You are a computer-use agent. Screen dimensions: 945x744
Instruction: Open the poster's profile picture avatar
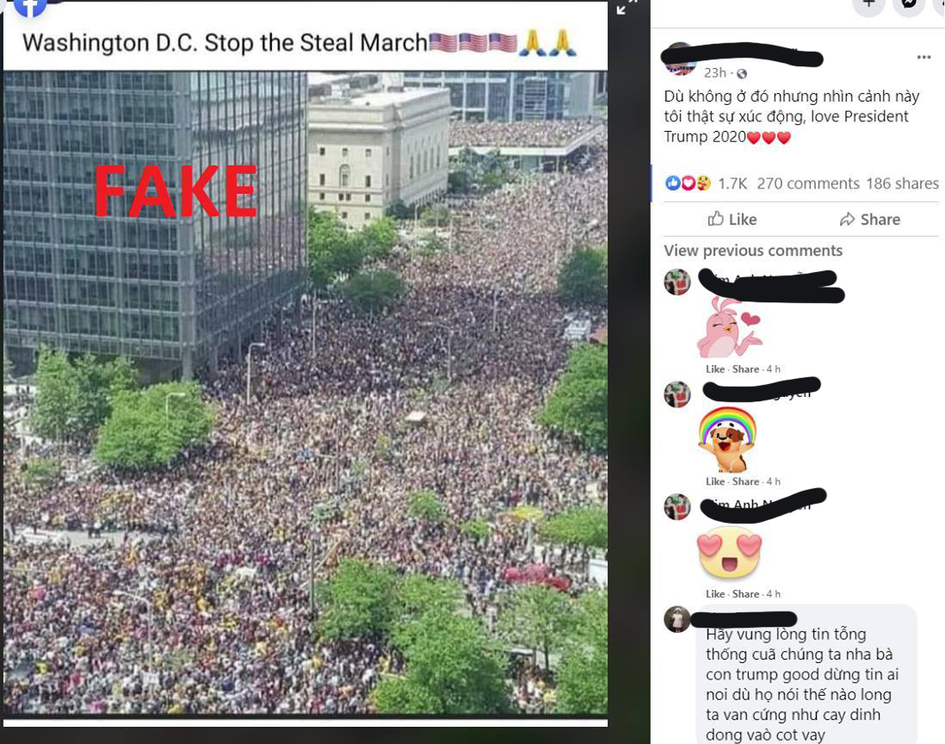679,59
